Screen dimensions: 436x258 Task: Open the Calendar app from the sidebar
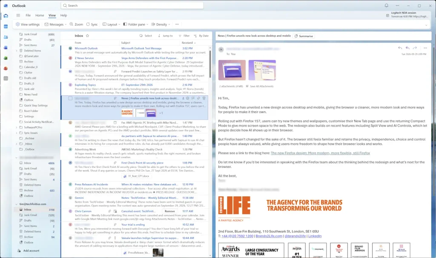click(x=6, y=26)
